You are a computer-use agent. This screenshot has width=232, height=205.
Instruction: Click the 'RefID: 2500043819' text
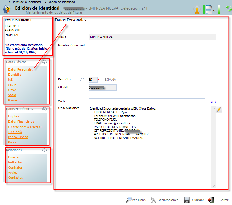pyautogui.click(x=18, y=20)
